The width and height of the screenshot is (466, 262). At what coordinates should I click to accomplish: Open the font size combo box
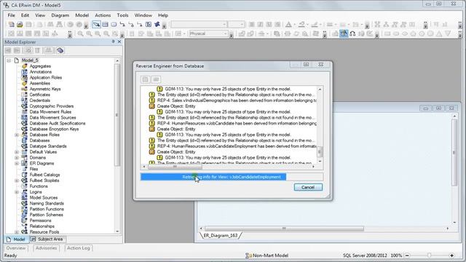tap(237, 24)
